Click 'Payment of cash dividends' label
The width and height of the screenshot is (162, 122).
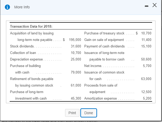[x=104, y=46]
